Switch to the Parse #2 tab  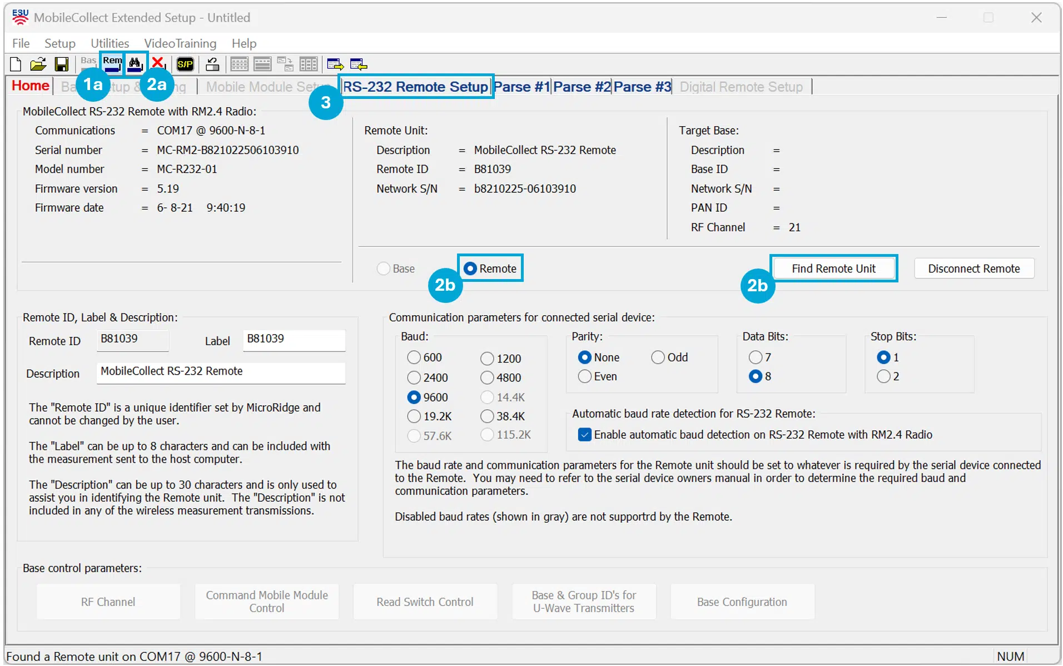pos(582,87)
